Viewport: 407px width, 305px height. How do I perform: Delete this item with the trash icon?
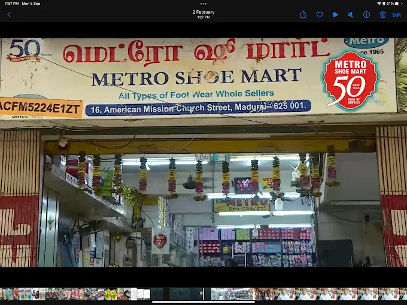coord(382,14)
